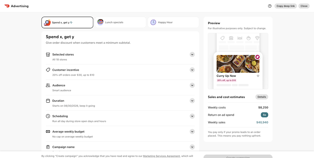Expand the Audience section chevron

192,85
